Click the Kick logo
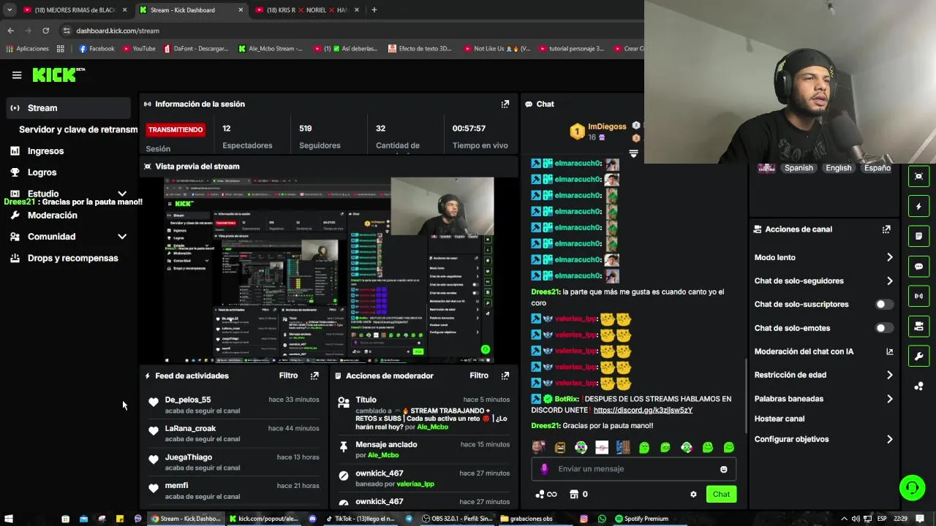936x526 pixels. coord(58,75)
